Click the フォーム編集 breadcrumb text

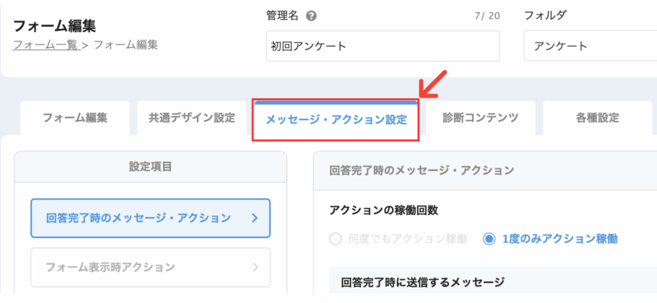click(x=126, y=46)
